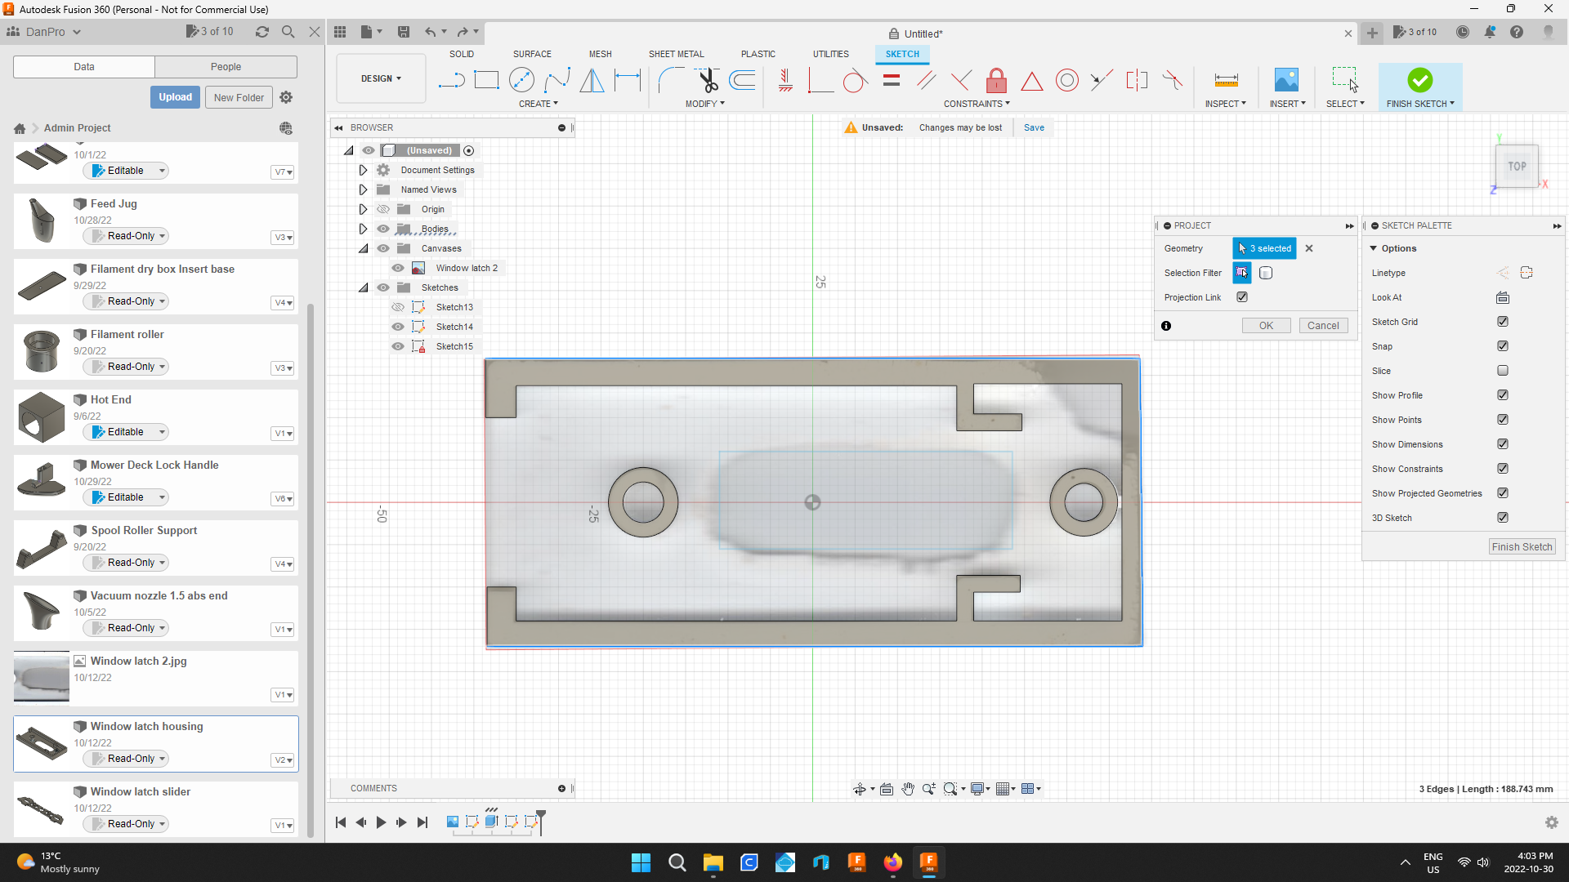Screen dimensions: 1569x882
Task: Open the People tab in the Data panel
Action: 226,66
